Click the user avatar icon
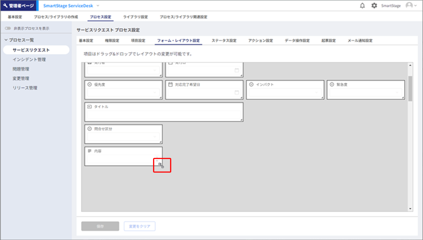The width and height of the screenshot is (423, 240). 409,6
